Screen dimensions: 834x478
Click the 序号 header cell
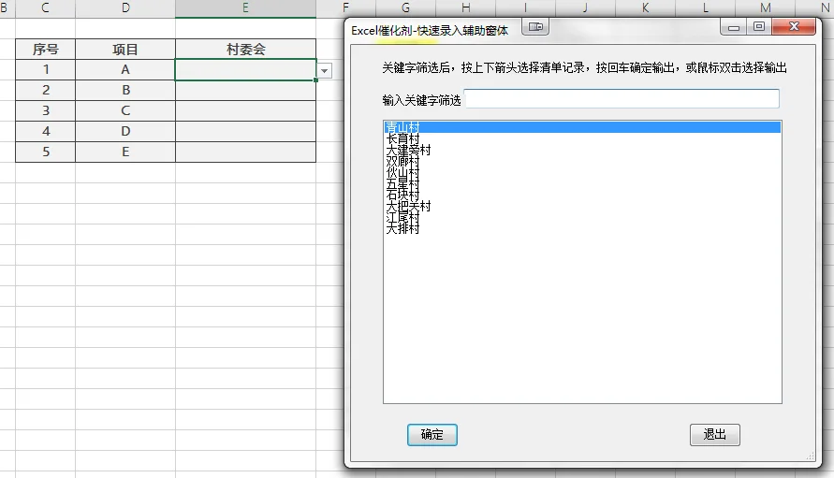[45, 49]
